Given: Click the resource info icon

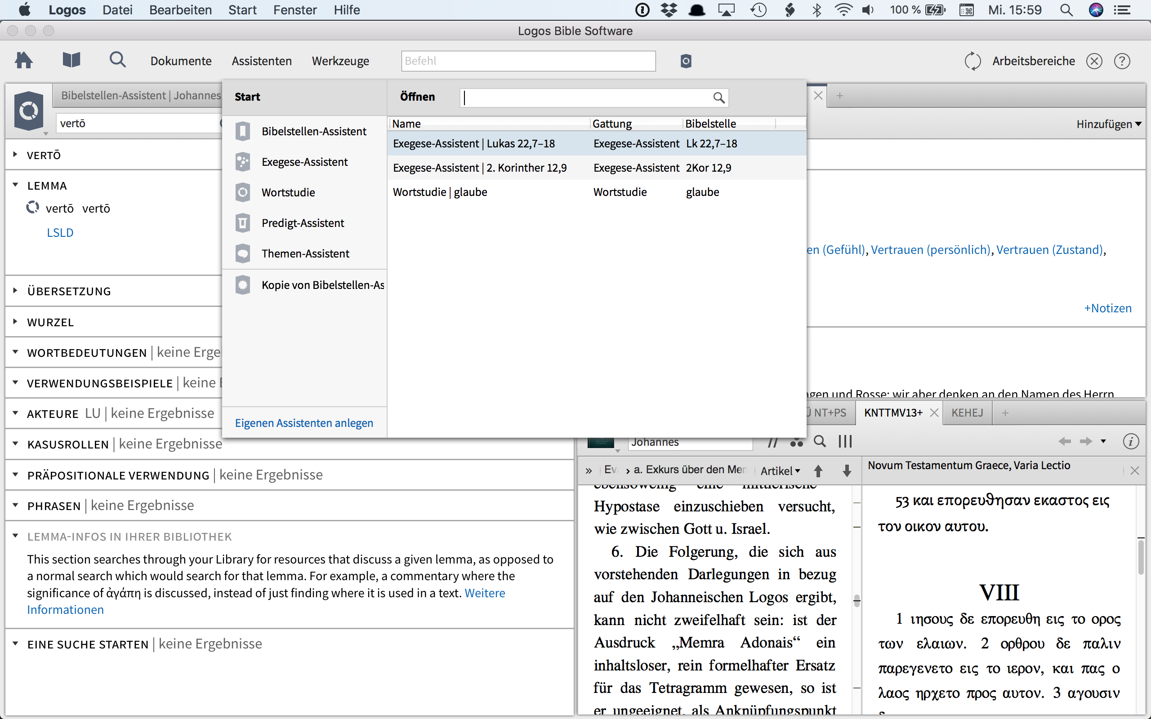Looking at the screenshot, I should [1131, 441].
